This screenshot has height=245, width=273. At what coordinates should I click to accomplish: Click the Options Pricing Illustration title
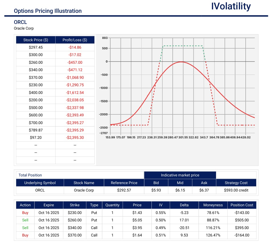[x=48, y=11]
